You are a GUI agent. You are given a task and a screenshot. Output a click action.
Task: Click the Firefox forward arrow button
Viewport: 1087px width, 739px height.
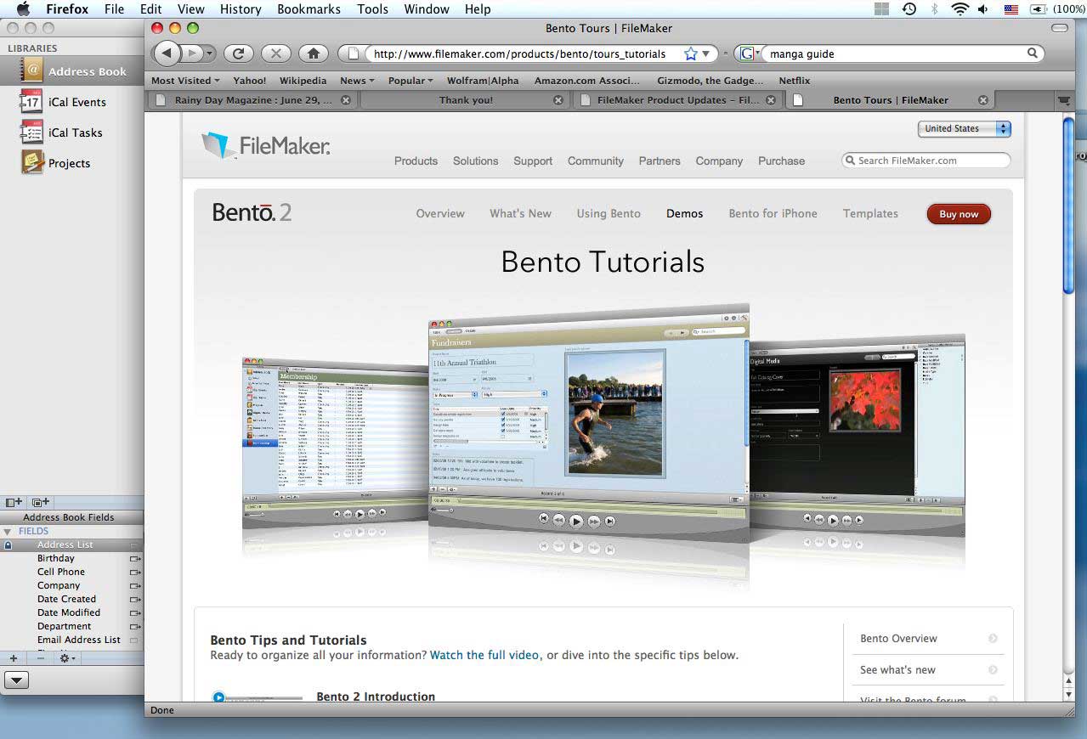(194, 54)
